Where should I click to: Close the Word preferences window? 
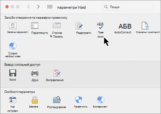(7, 7)
